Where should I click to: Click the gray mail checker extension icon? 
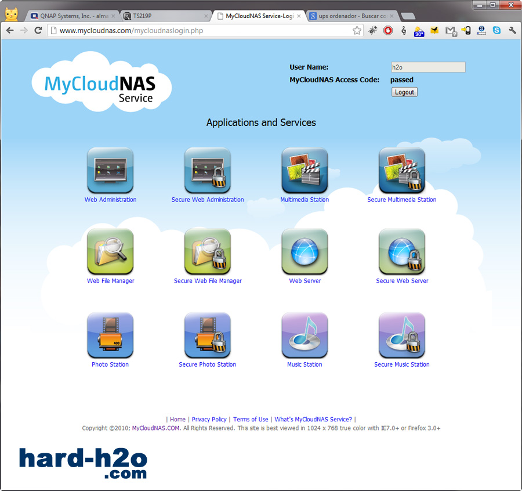click(451, 31)
